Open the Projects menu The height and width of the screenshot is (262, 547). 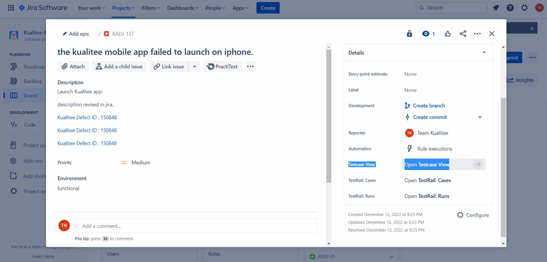point(123,8)
